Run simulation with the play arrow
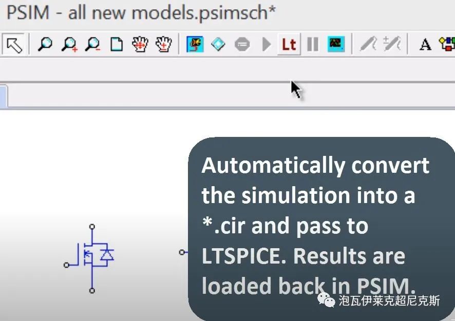This screenshot has width=455, height=321. pos(266,44)
